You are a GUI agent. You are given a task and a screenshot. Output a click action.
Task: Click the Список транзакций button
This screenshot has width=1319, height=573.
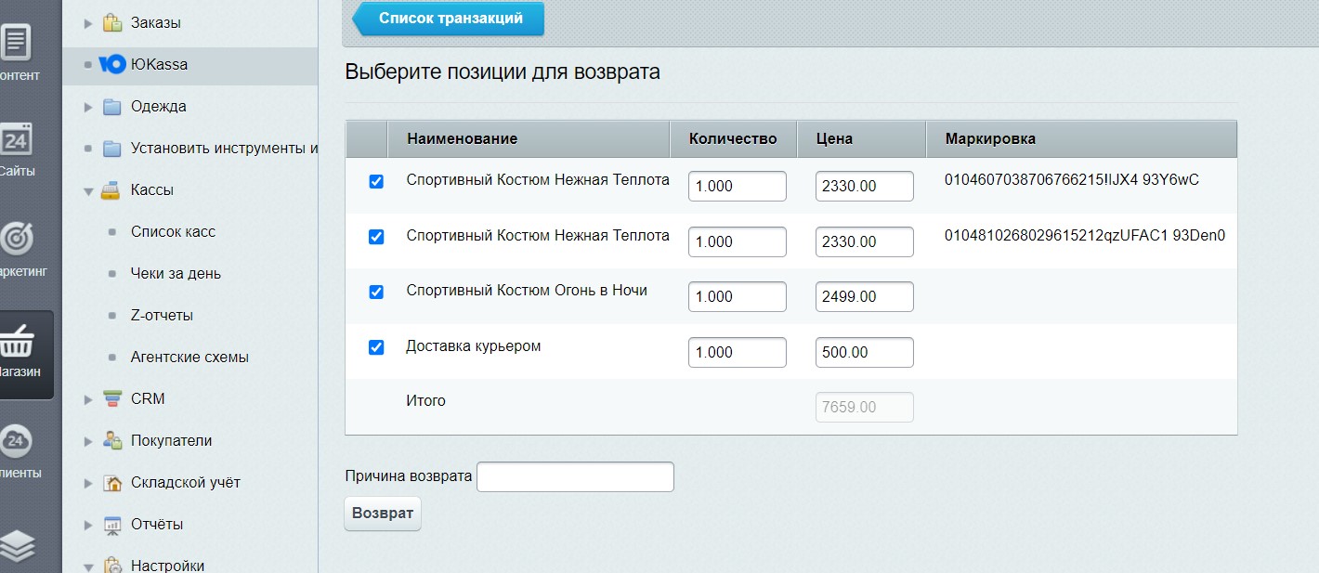451,19
